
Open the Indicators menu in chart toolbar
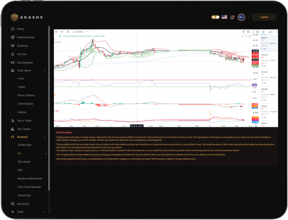coord(78,32)
